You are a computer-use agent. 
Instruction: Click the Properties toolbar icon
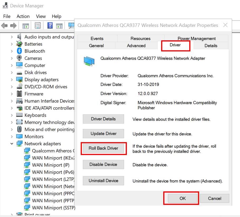38,26
